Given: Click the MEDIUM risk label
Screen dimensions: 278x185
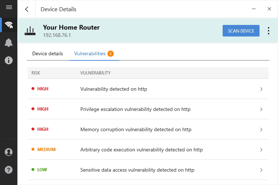Looking at the screenshot, I should click(46, 150).
